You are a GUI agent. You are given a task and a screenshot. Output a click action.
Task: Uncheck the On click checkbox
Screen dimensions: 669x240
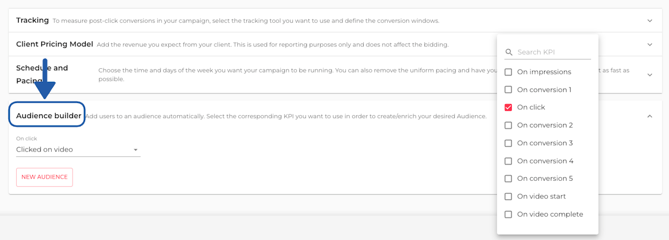[508, 107]
